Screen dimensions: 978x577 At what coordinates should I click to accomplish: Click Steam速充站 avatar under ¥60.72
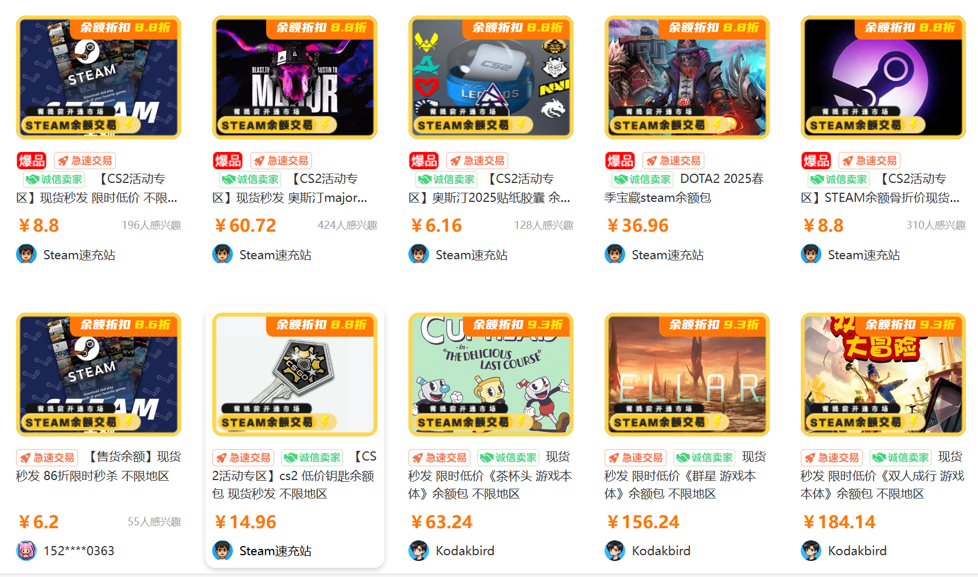223,254
